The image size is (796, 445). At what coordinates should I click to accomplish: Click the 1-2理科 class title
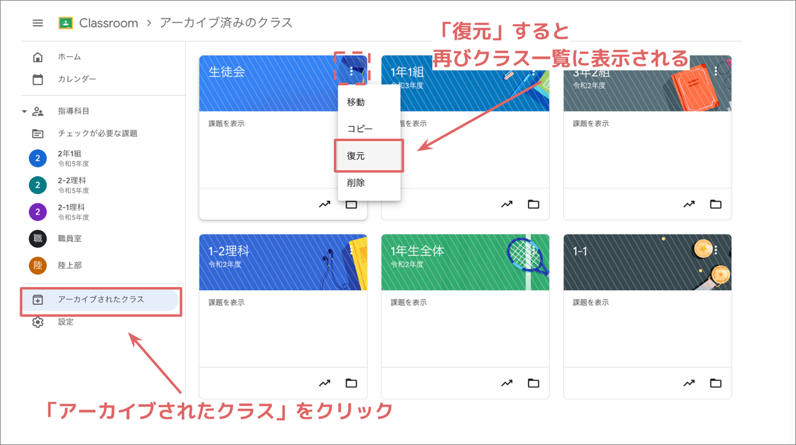click(x=229, y=251)
